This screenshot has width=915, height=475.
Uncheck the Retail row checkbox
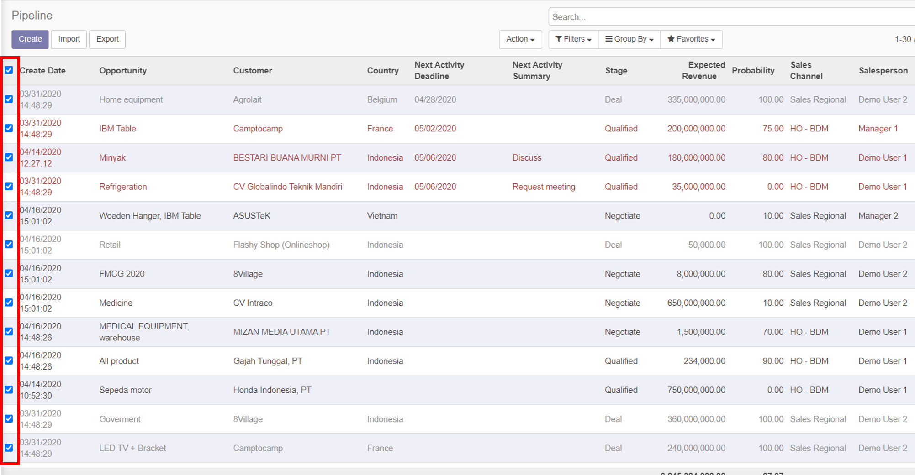coord(9,244)
